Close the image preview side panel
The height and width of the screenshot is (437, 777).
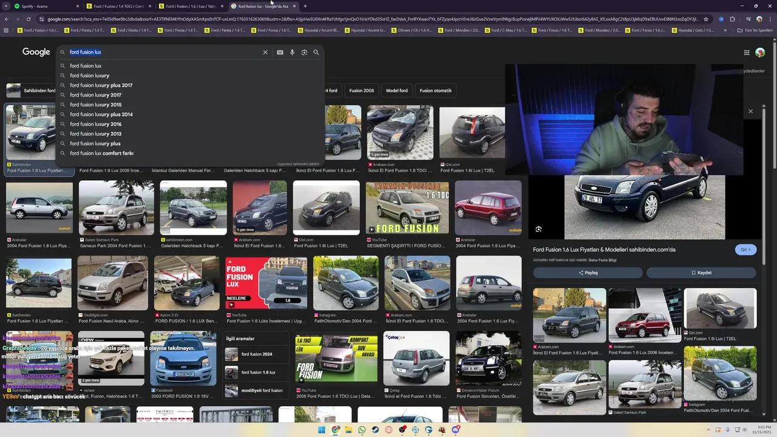point(750,111)
